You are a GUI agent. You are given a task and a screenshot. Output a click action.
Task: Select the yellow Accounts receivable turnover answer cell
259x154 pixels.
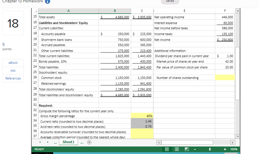click(142, 131)
